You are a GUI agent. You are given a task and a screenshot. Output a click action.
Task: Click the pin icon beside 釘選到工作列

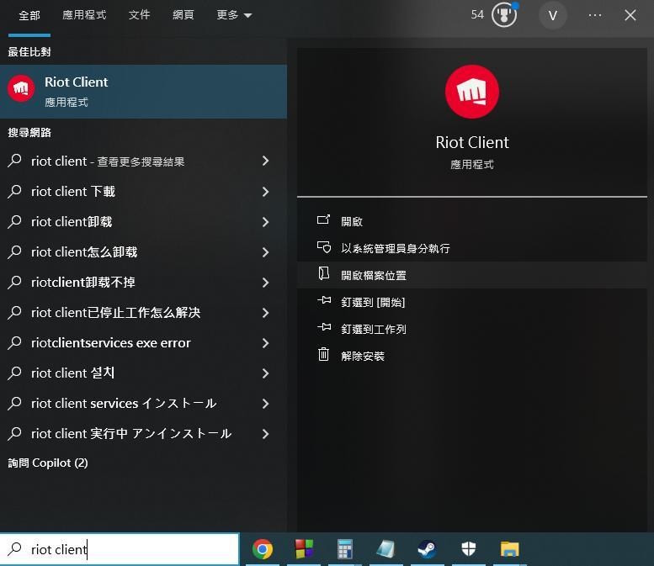click(324, 327)
